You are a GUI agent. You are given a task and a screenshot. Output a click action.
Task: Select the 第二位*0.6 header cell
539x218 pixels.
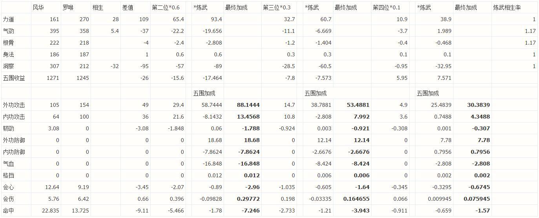[166, 7]
